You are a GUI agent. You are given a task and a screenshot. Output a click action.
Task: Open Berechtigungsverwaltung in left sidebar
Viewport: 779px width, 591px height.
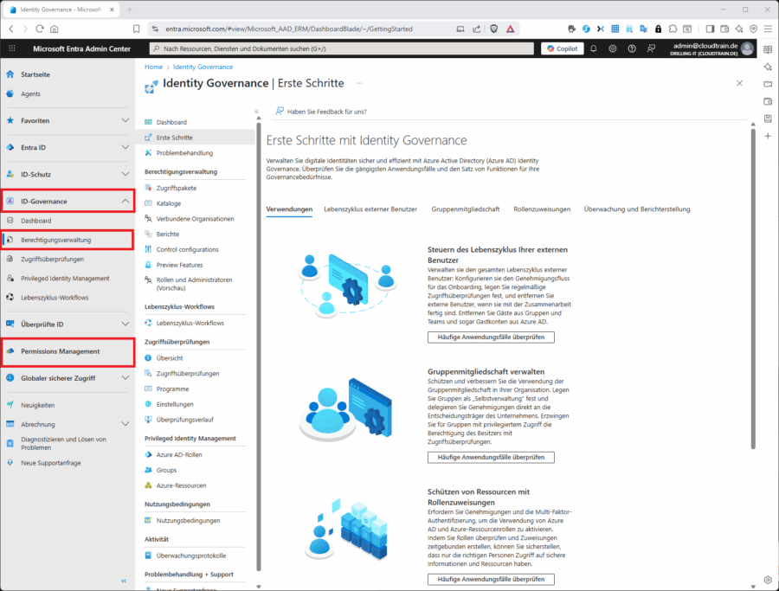55,240
